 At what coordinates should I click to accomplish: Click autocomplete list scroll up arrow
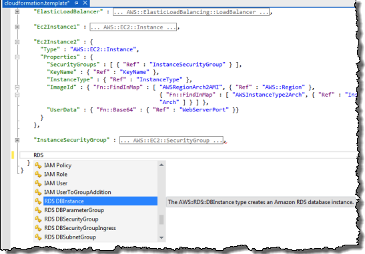click(161, 165)
